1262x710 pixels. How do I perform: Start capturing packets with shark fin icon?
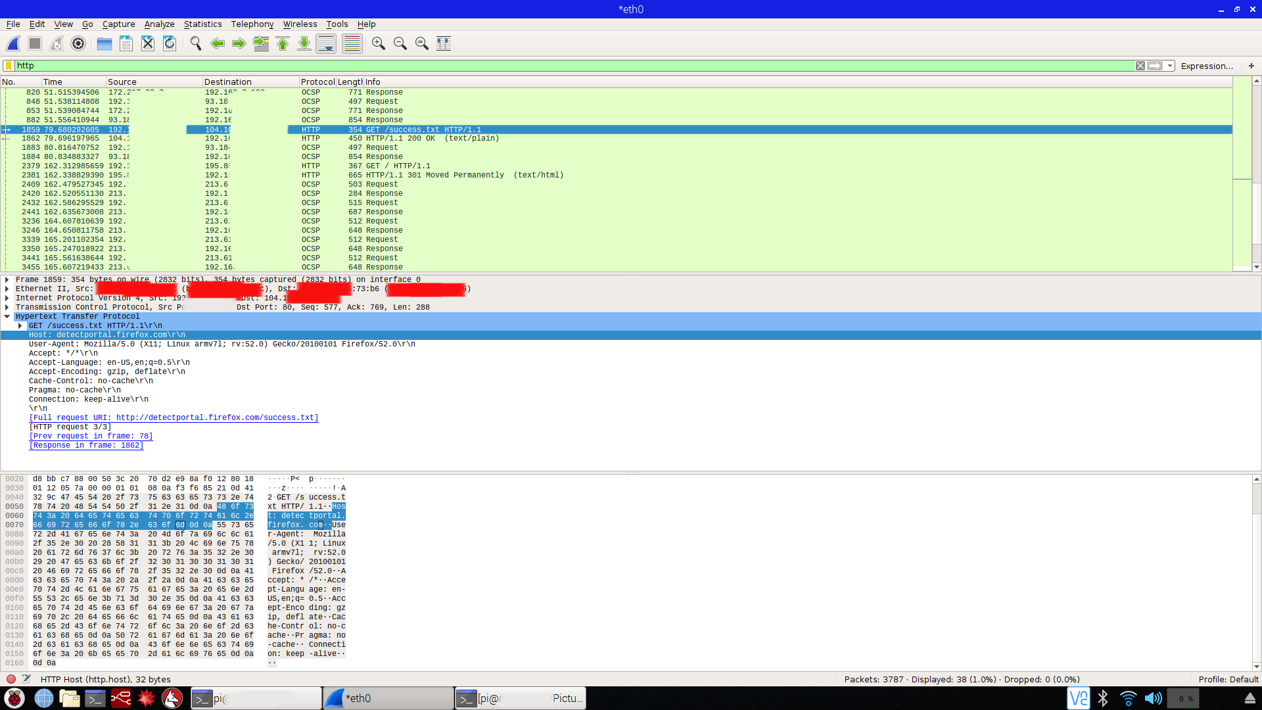(13, 43)
